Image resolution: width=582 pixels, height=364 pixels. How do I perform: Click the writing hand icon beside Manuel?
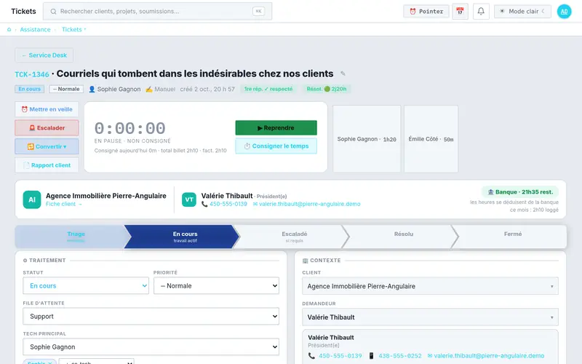pos(149,89)
